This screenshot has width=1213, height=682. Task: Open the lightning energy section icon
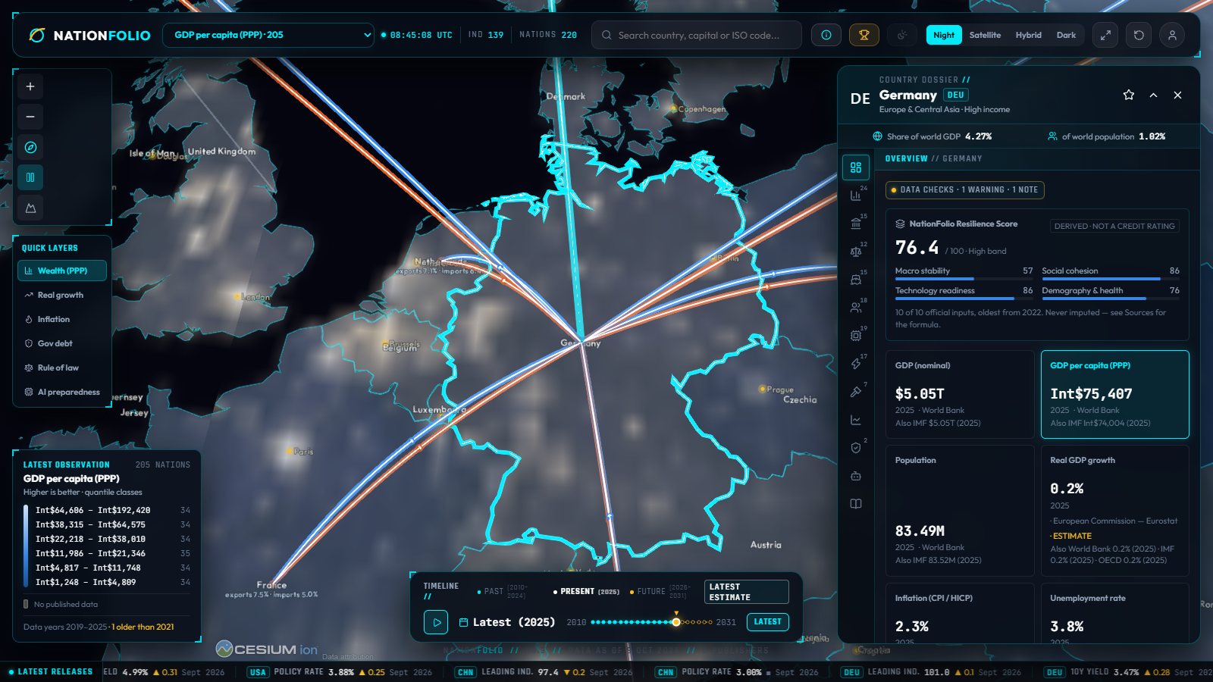856,364
